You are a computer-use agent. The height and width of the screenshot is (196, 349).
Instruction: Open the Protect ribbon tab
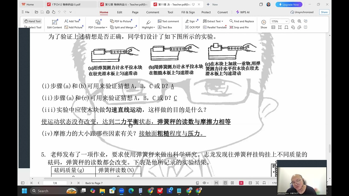[x=206, y=12]
